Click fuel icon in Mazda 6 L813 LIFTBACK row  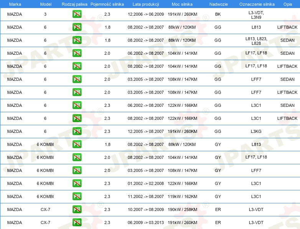tap(77, 27)
